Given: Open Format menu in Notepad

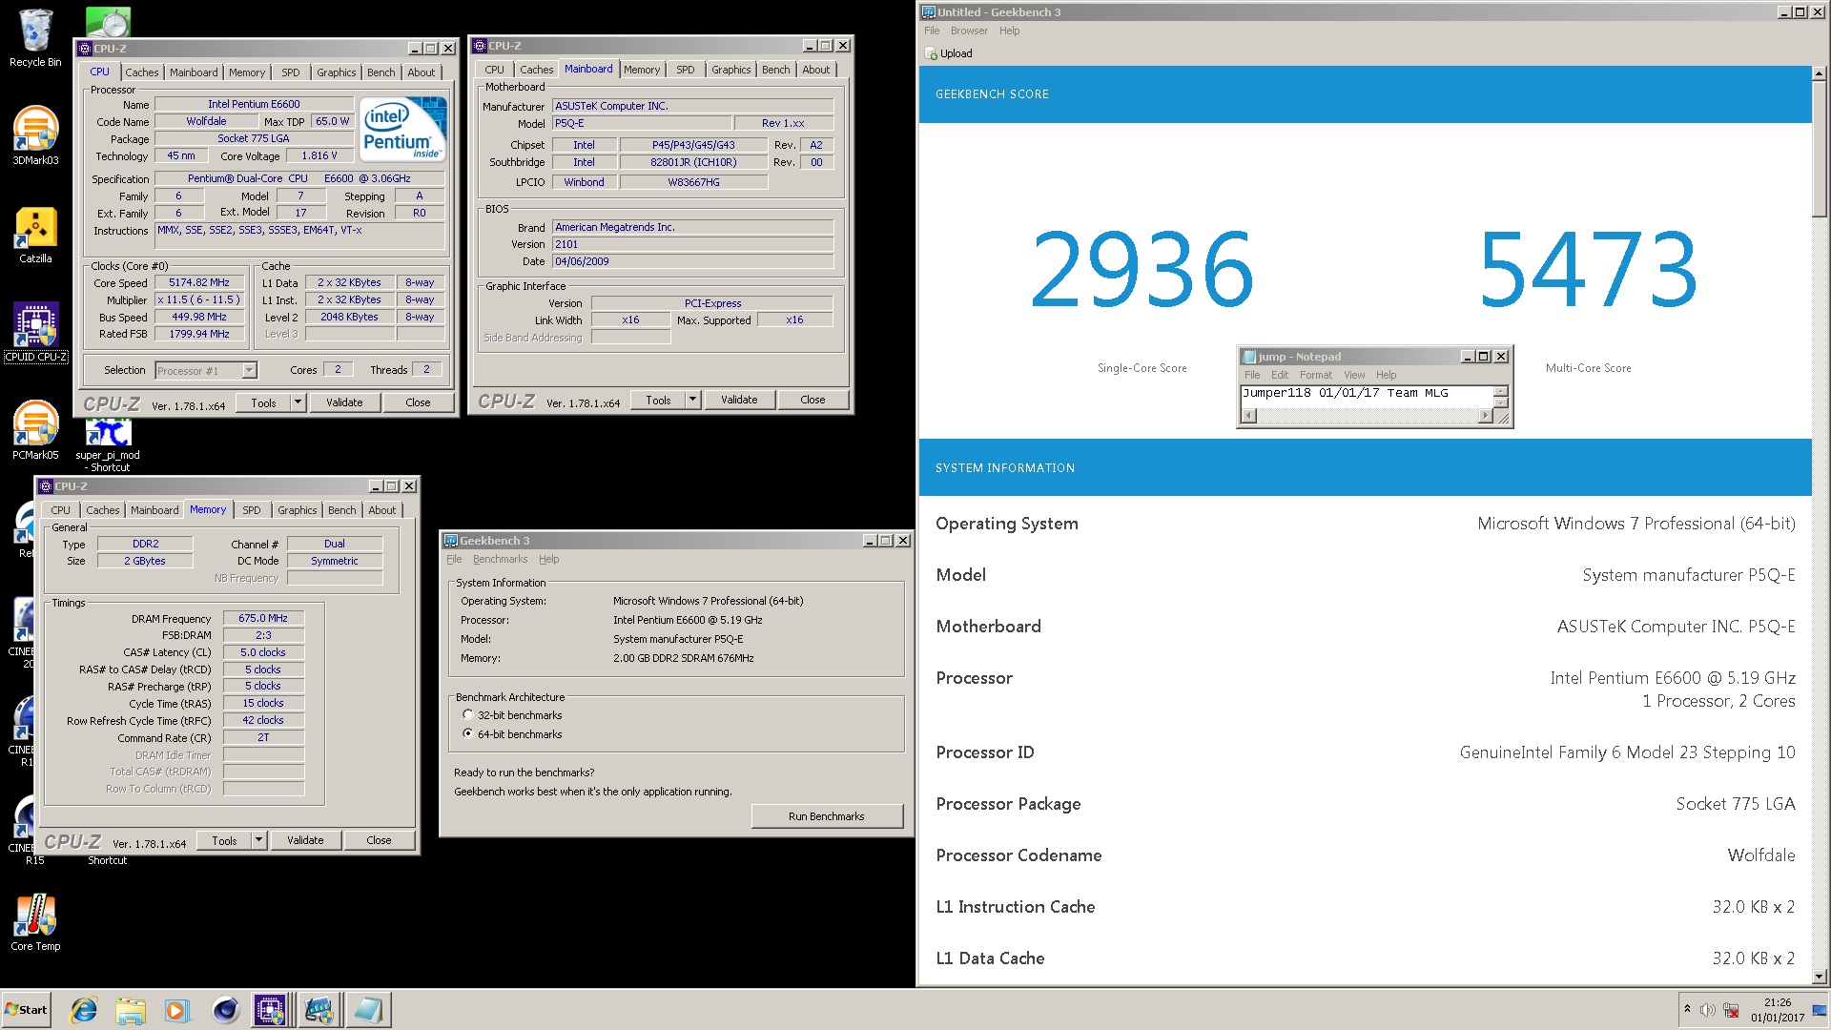Looking at the screenshot, I should [1316, 375].
